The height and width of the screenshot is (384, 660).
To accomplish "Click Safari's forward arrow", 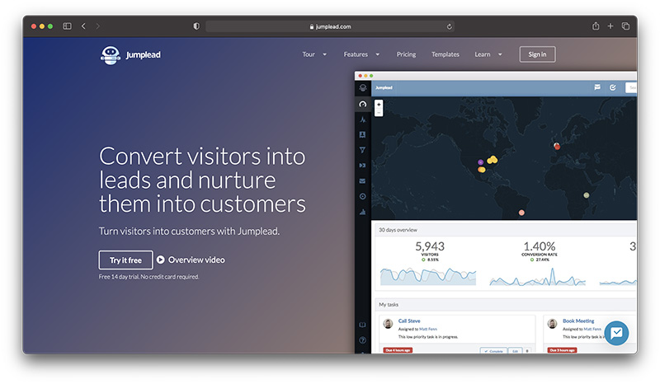I will pyautogui.click(x=97, y=26).
